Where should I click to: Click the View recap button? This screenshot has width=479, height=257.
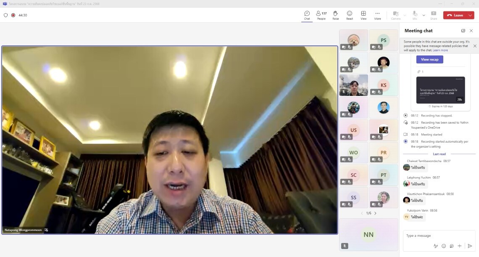pos(429,59)
